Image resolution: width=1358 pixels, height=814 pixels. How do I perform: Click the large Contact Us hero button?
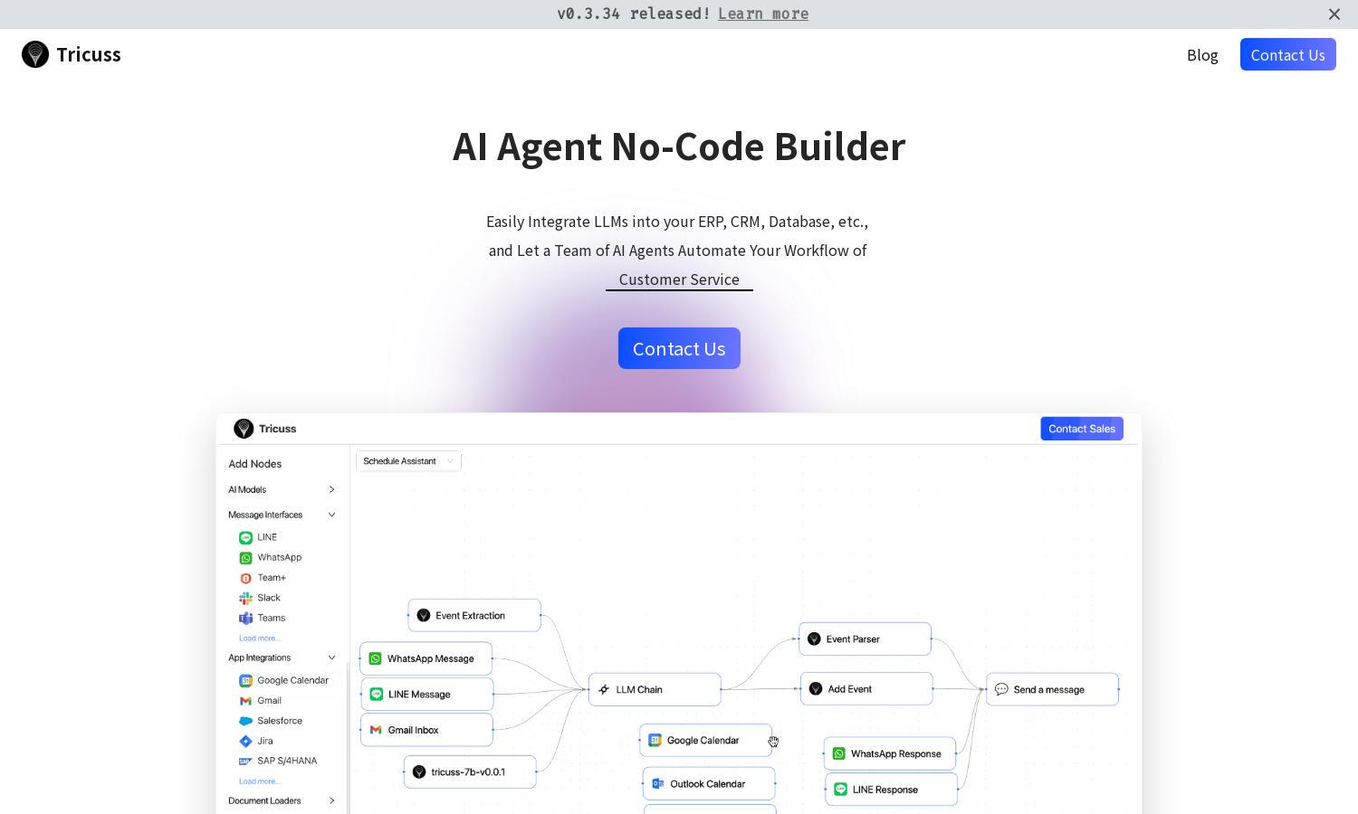[x=679, y=348]
